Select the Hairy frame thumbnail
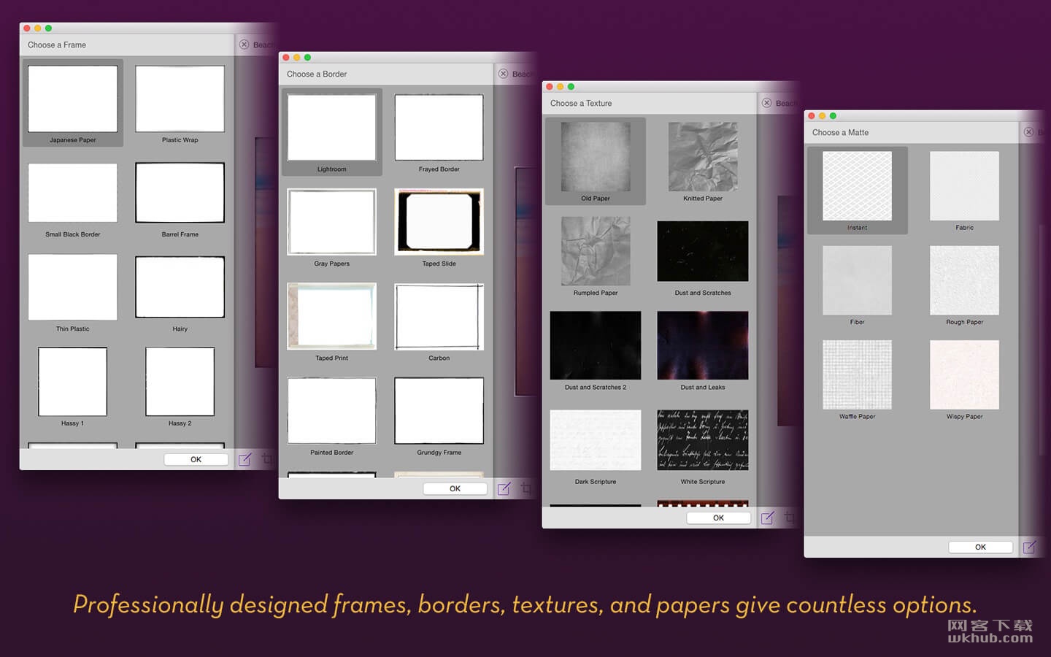The width and height of the screenshot is (1051, 657). pos(180,287)
